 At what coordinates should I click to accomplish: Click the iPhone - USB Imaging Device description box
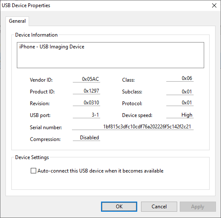110,55
